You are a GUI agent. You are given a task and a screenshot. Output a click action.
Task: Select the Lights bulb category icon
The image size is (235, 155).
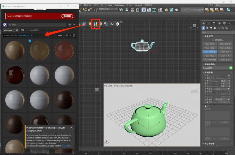[211, 28]
